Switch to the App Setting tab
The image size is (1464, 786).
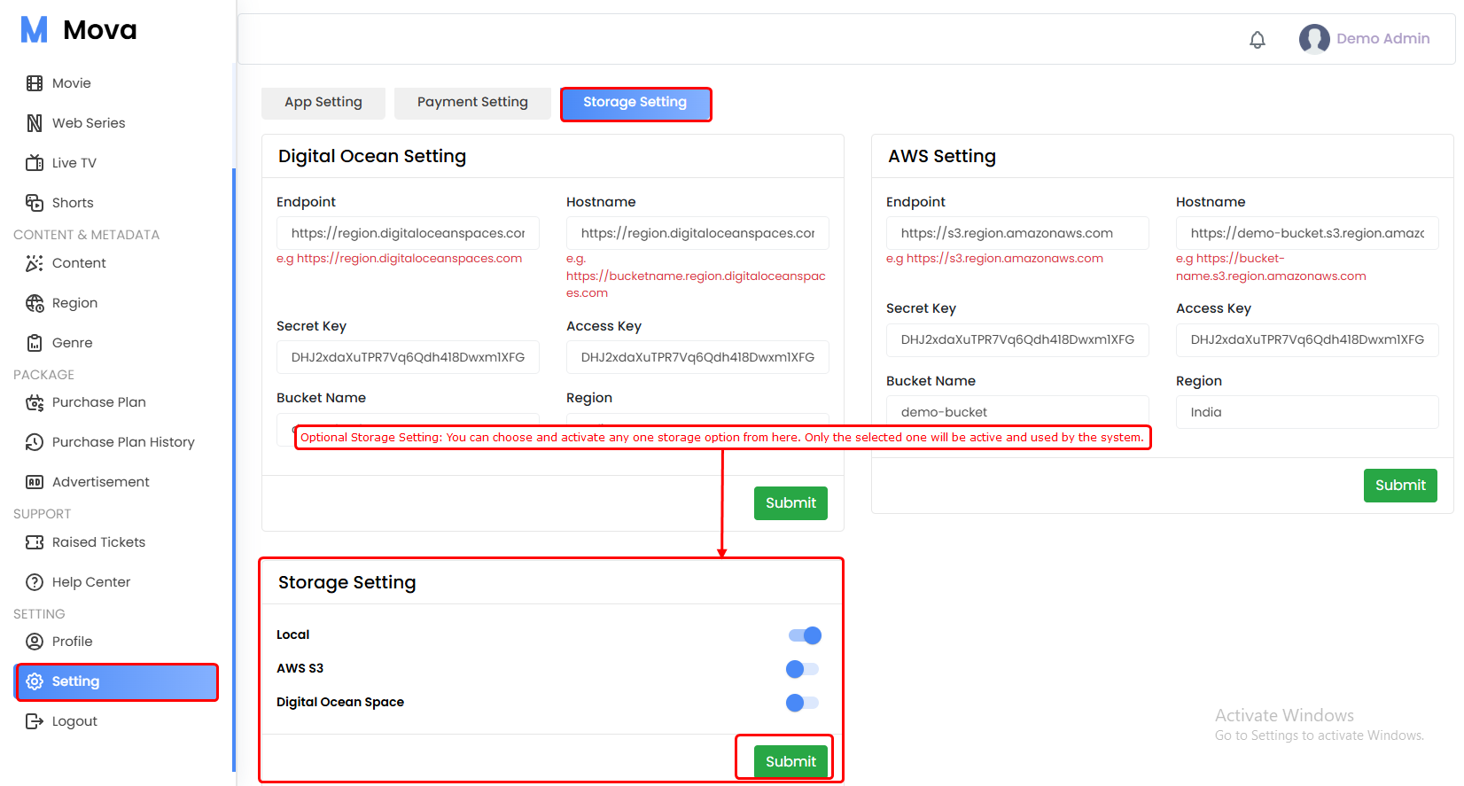point(323,103)
